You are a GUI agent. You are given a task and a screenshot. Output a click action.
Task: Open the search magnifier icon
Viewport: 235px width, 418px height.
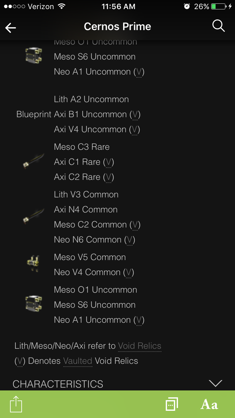coord(218,26)
